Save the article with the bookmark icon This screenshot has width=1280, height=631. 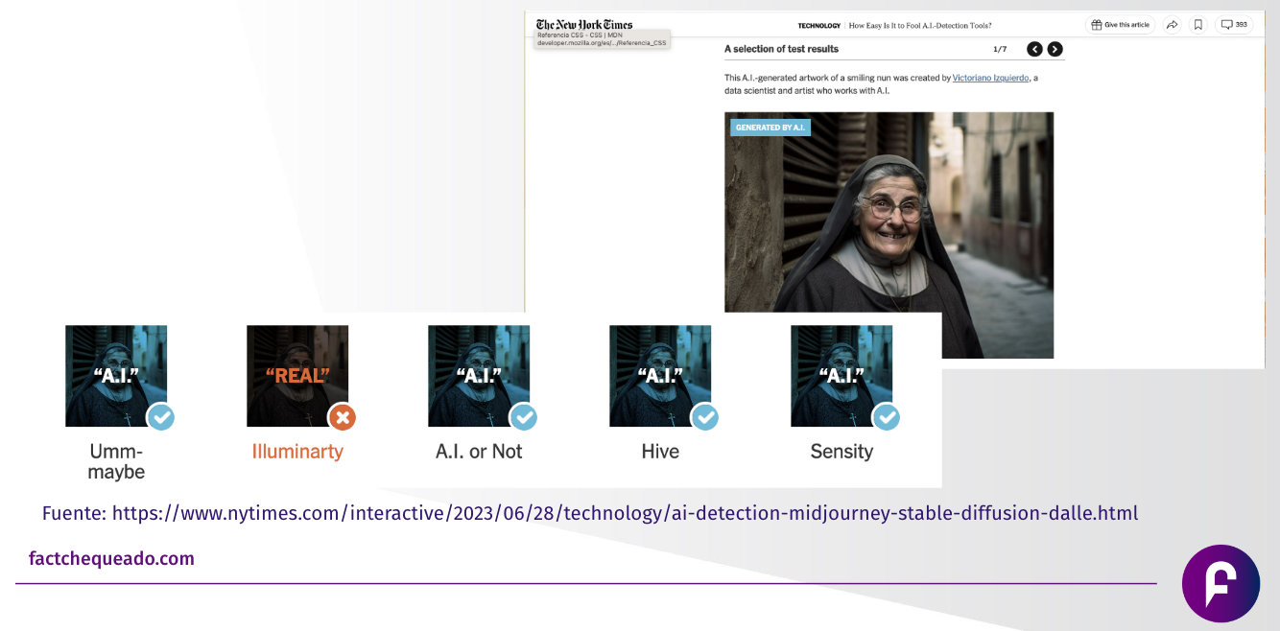click(x=1198, y=24)
